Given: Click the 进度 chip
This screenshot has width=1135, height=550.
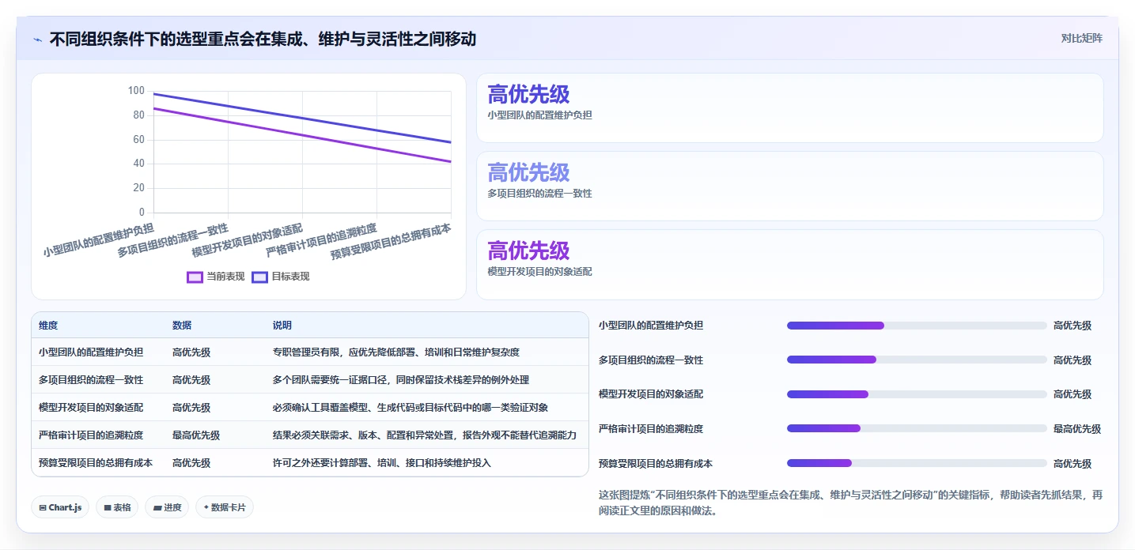Looking at the screenshot, I should pos(166,507).
